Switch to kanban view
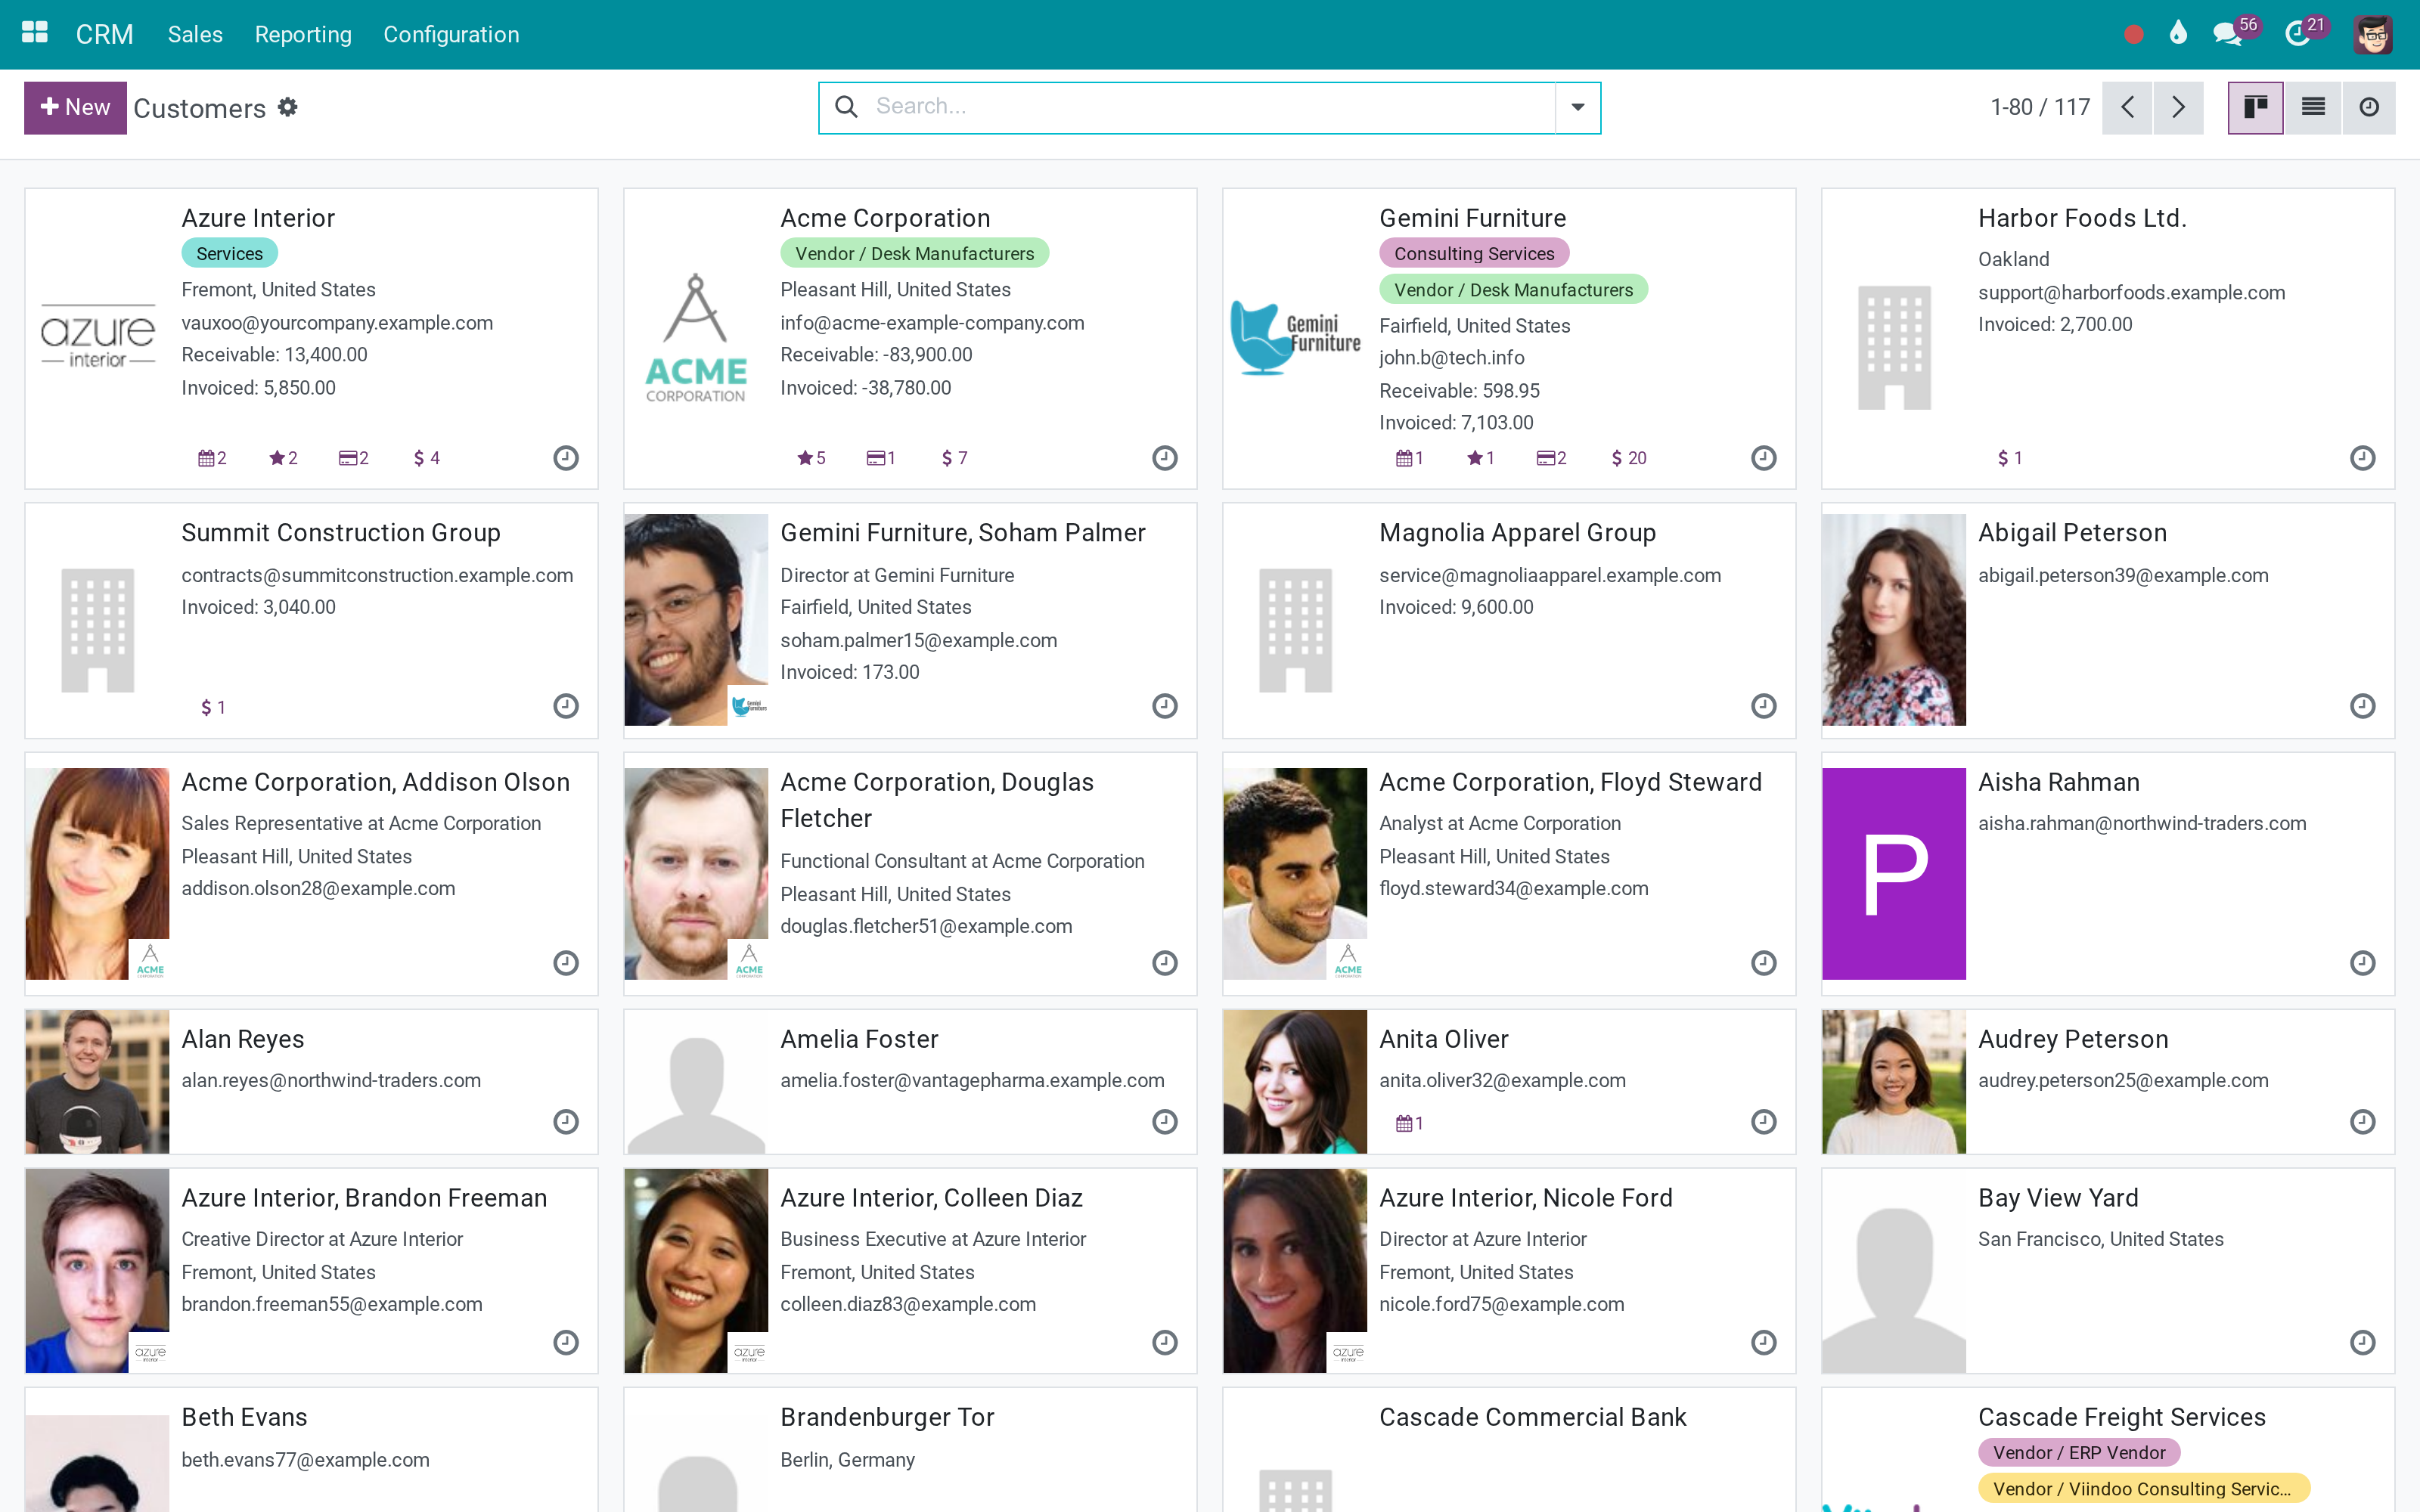2420x1512 pixels. point(2255,107)
